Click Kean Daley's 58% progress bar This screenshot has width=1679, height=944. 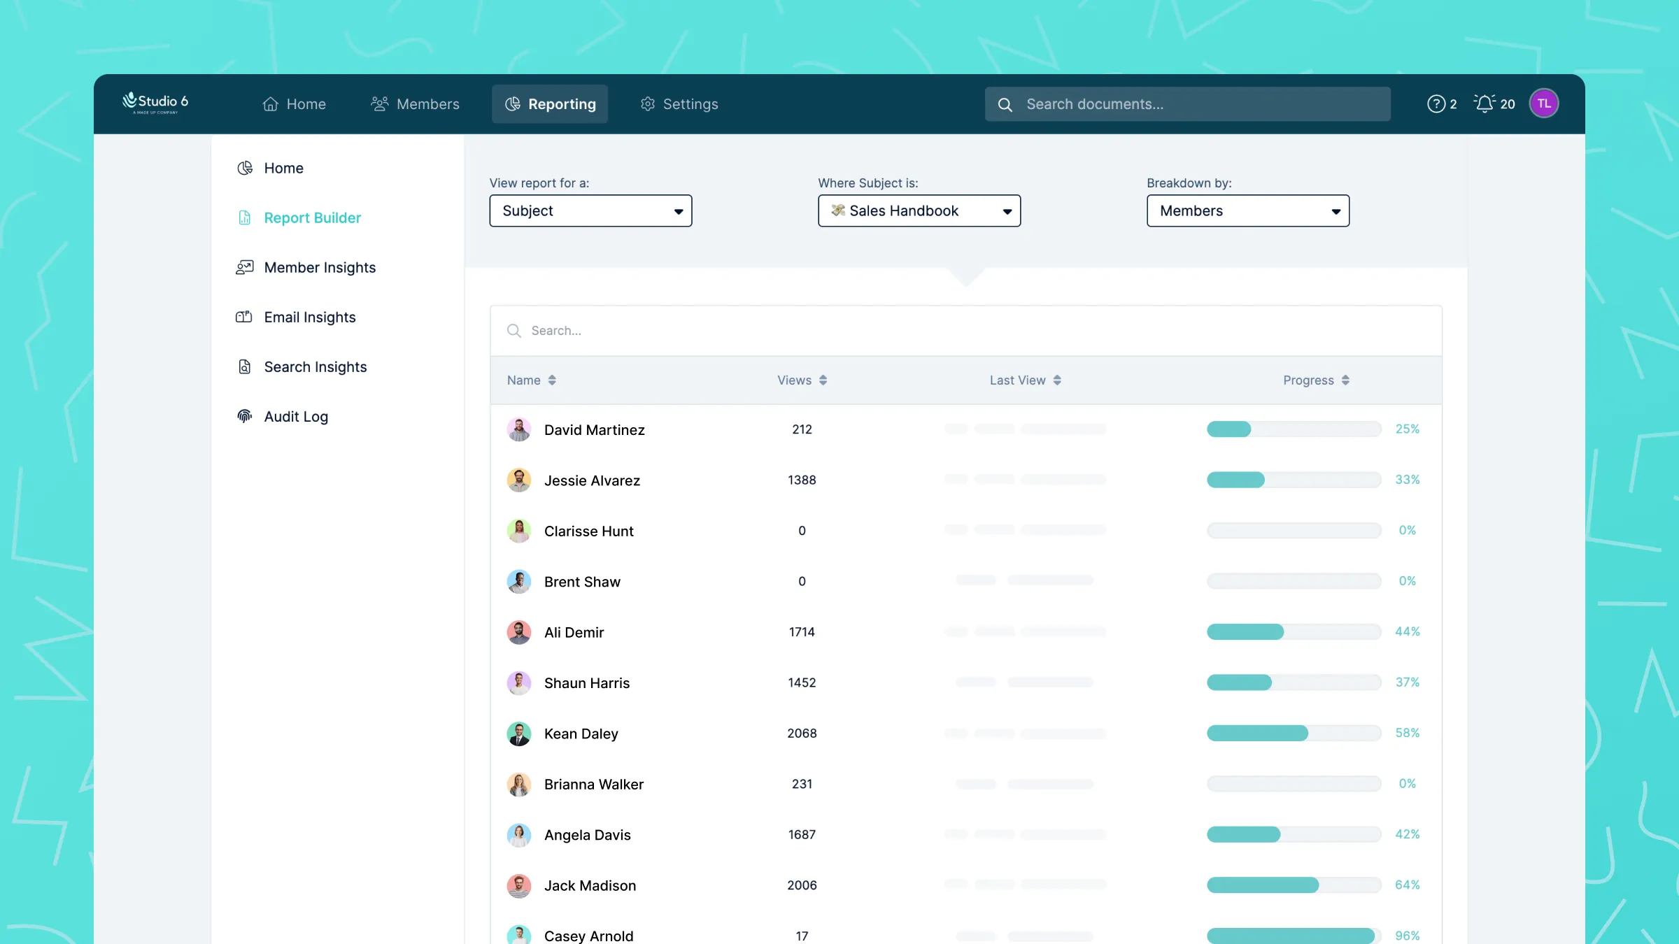tap(1293, 733)
